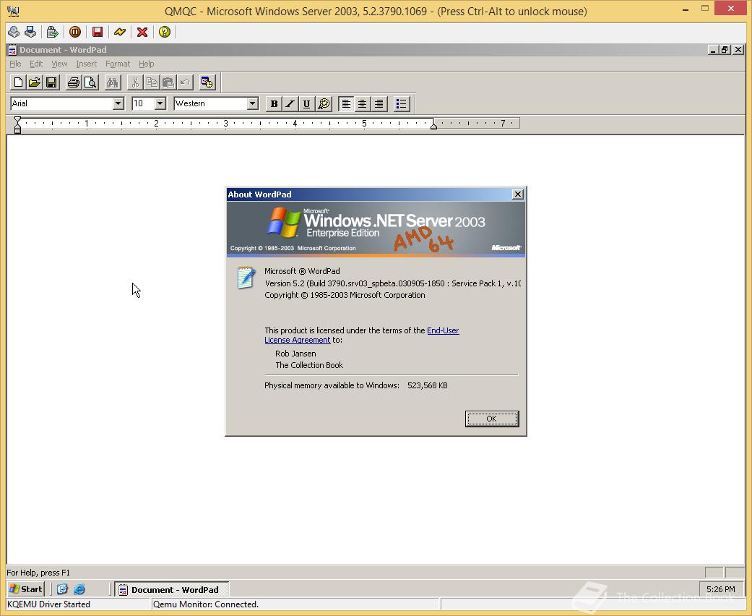Open the File menu
Image resolution: width=752 pixels, height=616 pixels.
click(x=15, y=64)
